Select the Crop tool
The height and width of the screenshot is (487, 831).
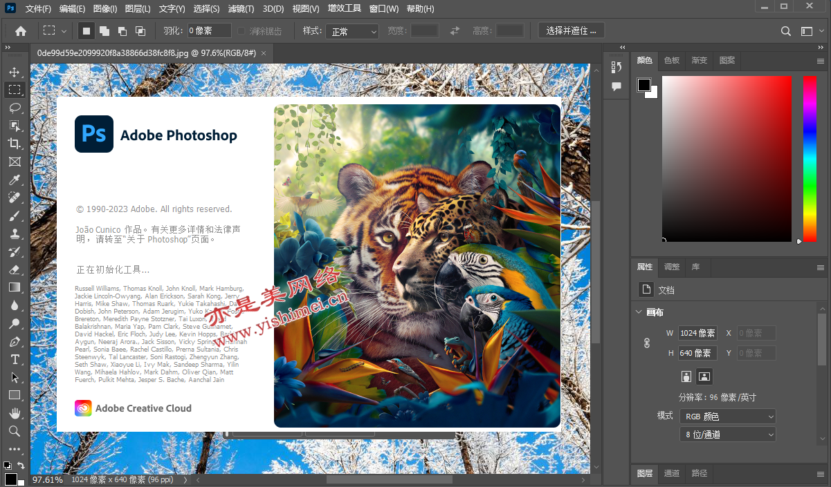click(15, 144)
